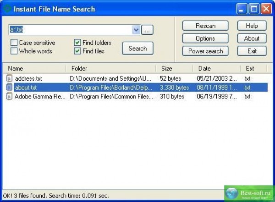This screenshot has height=202, width=275.
Task: Select the Adobe Gamma Re... file name
Action: pyautogui.click(x=40, y=97)
